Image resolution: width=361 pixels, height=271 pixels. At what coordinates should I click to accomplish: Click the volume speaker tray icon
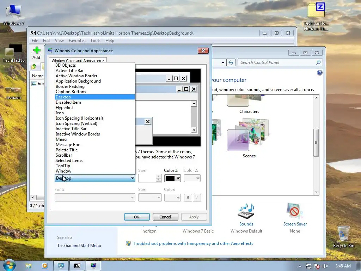pos(325,266)
